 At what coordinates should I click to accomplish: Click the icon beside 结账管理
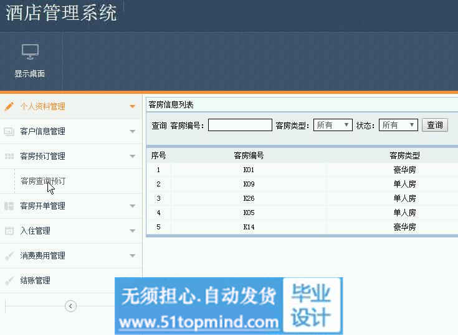pos(9,280)
